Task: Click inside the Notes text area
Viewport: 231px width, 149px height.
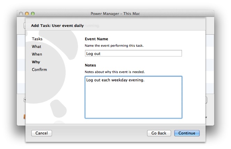Action: coord(134,97)
